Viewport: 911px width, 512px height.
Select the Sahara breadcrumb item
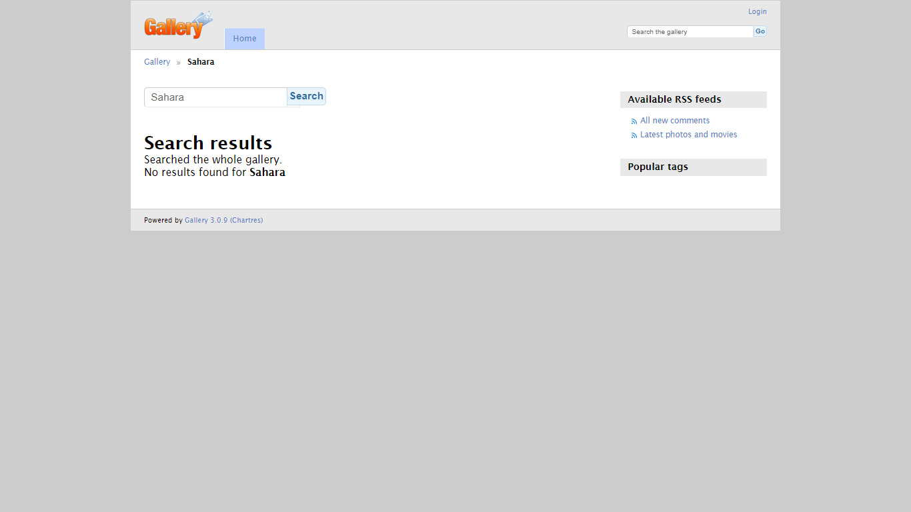pos(201,62)
